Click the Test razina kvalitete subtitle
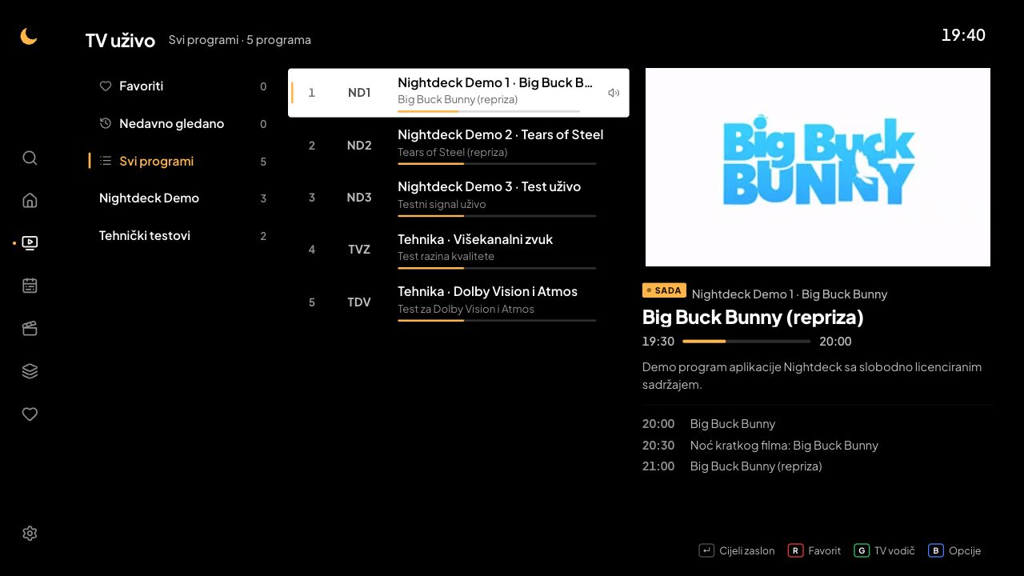Viewport: 1024px width, 576px height. pos(446,257)
